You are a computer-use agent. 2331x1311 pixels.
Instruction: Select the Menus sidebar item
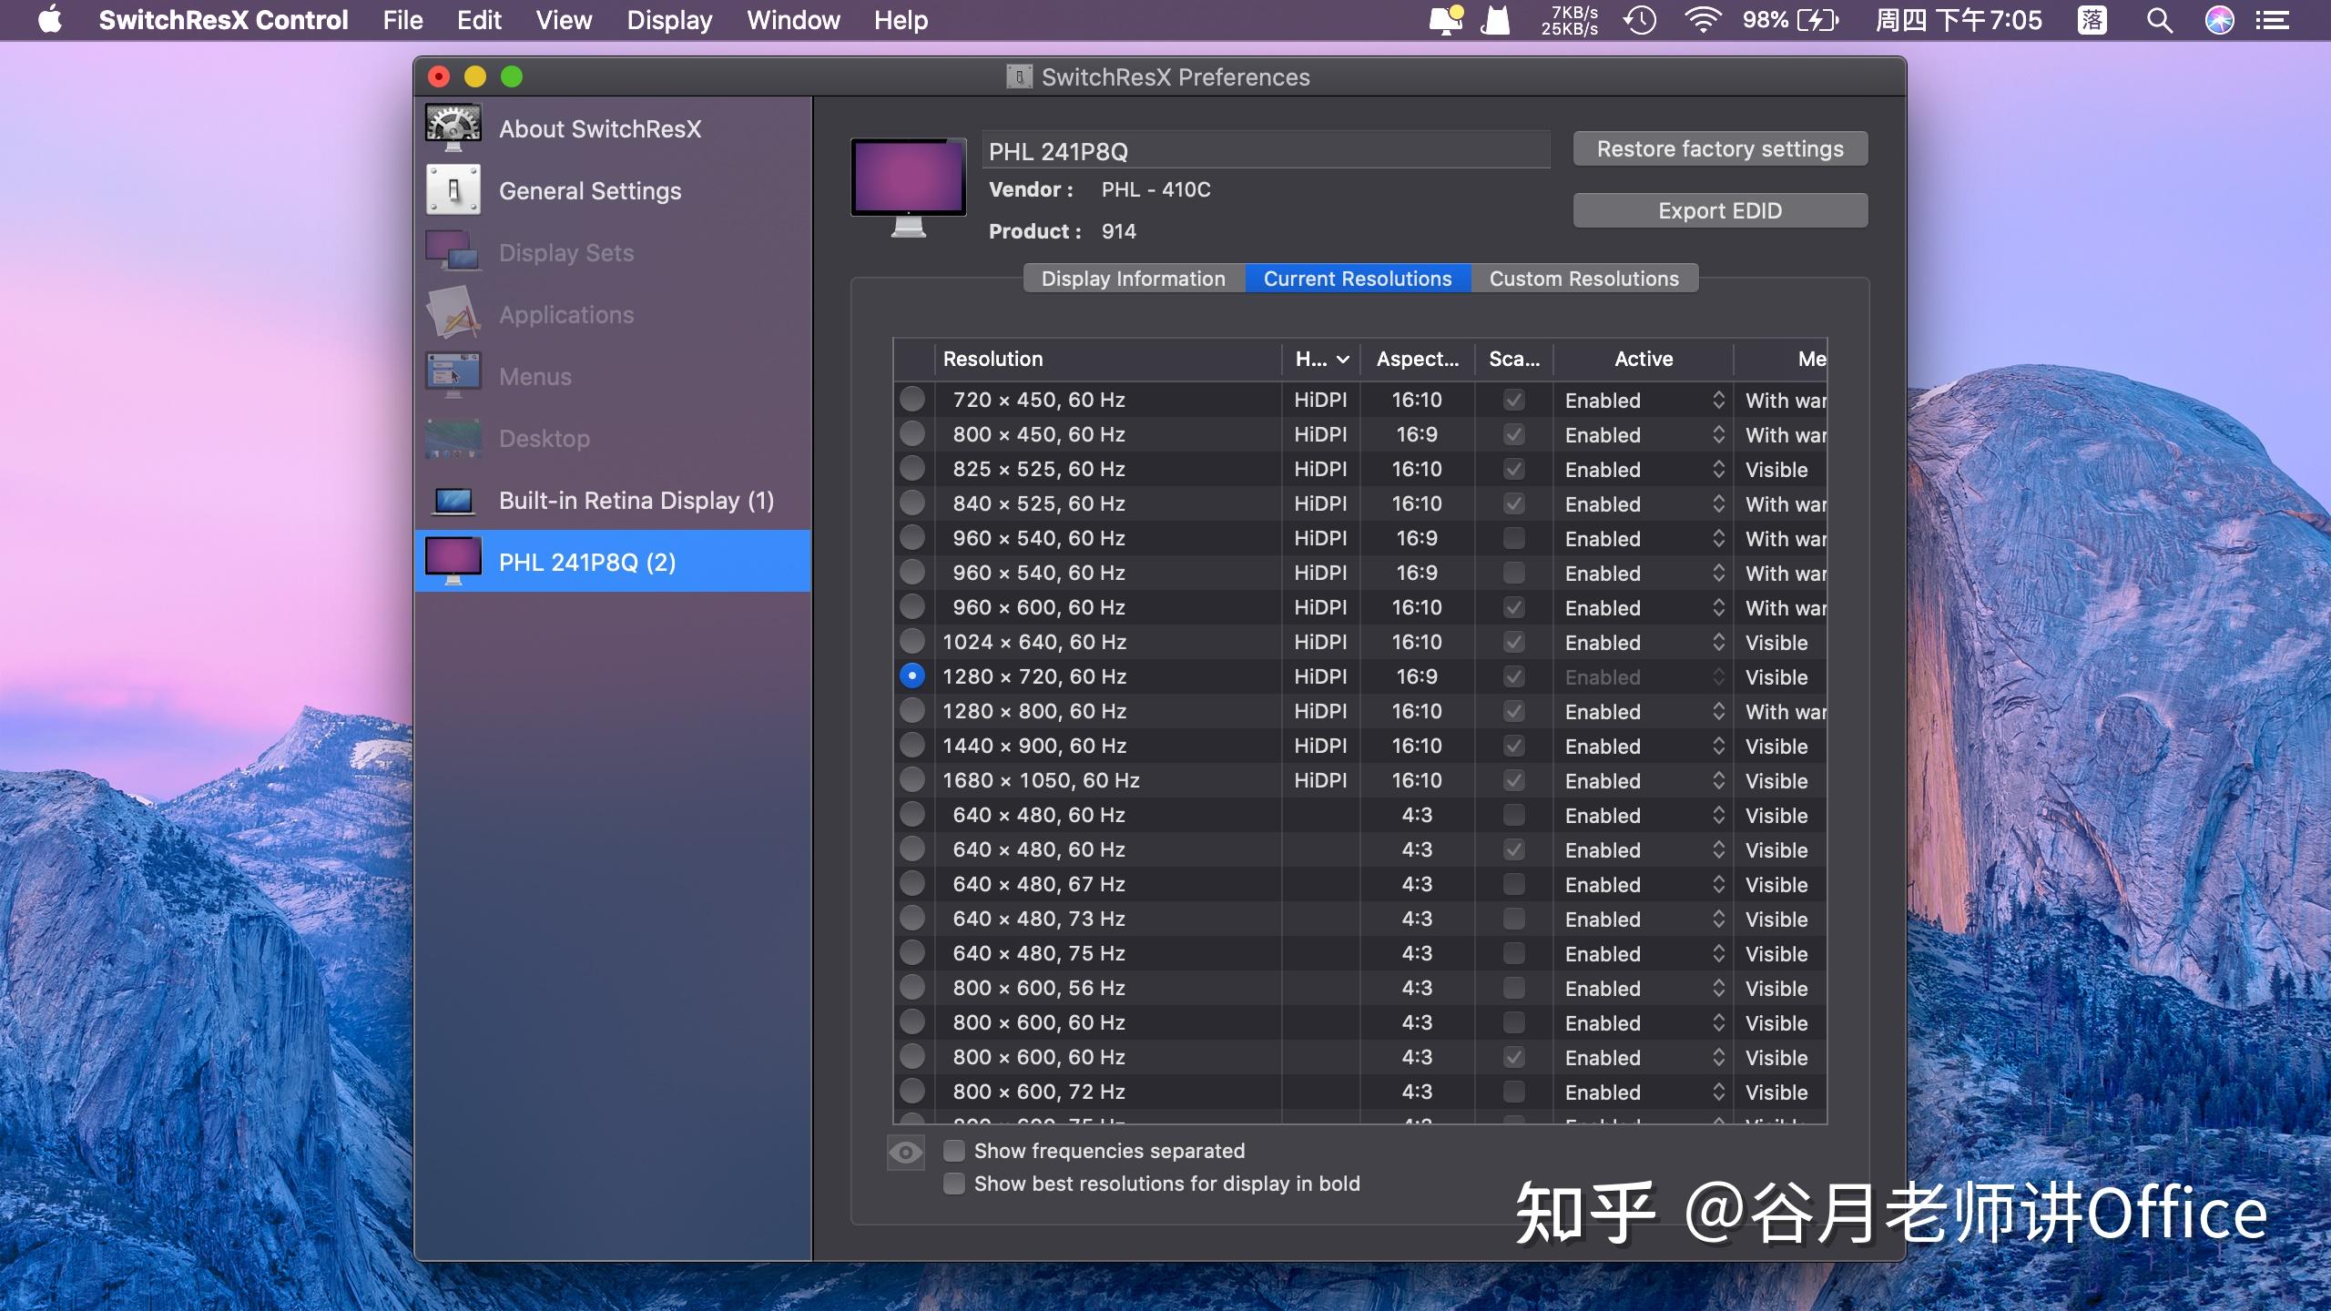coord(534,376)
